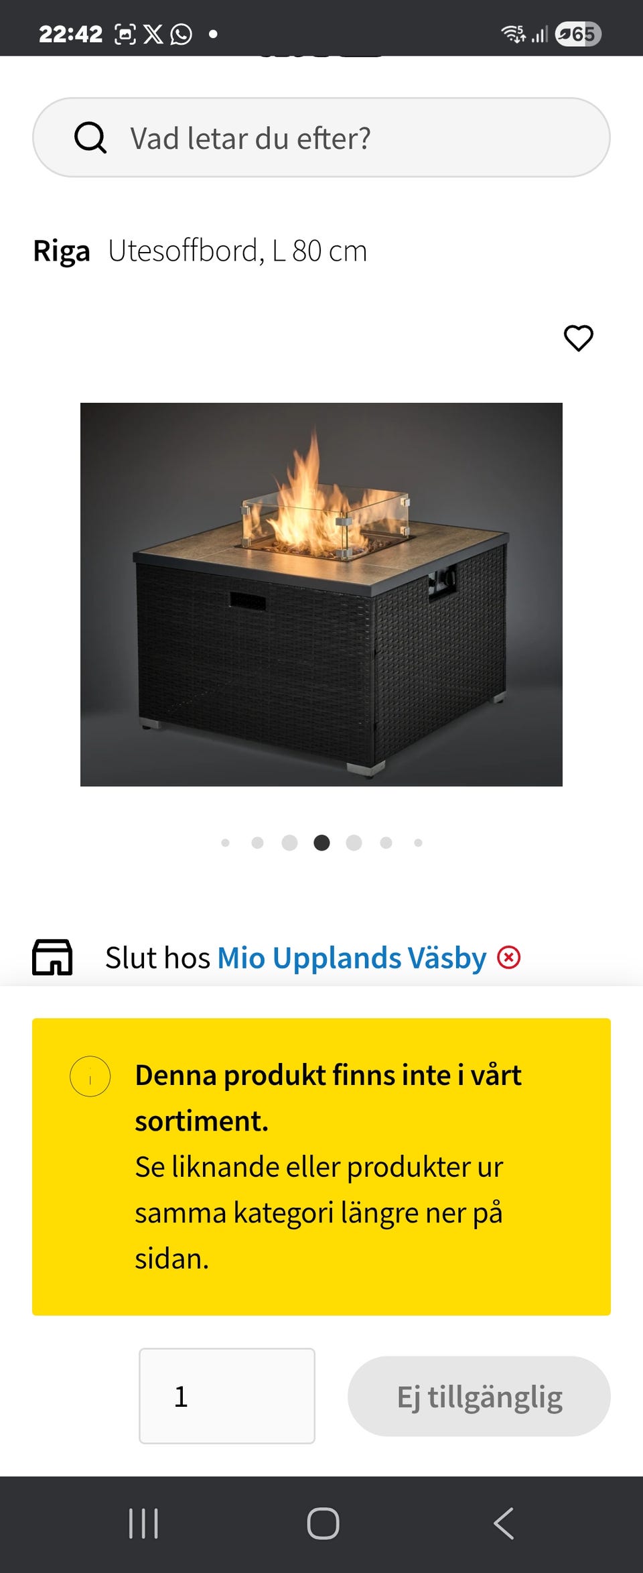Image resolution: width=643 pixels, height=1573 pixels.
Task: Add Riga table to favorites heart
Action: click(579, 338)
